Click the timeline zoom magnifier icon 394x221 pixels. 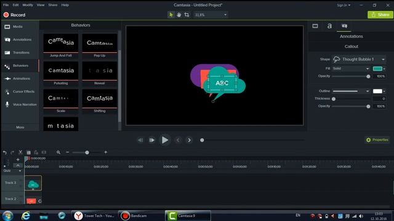tap(58, 152)
